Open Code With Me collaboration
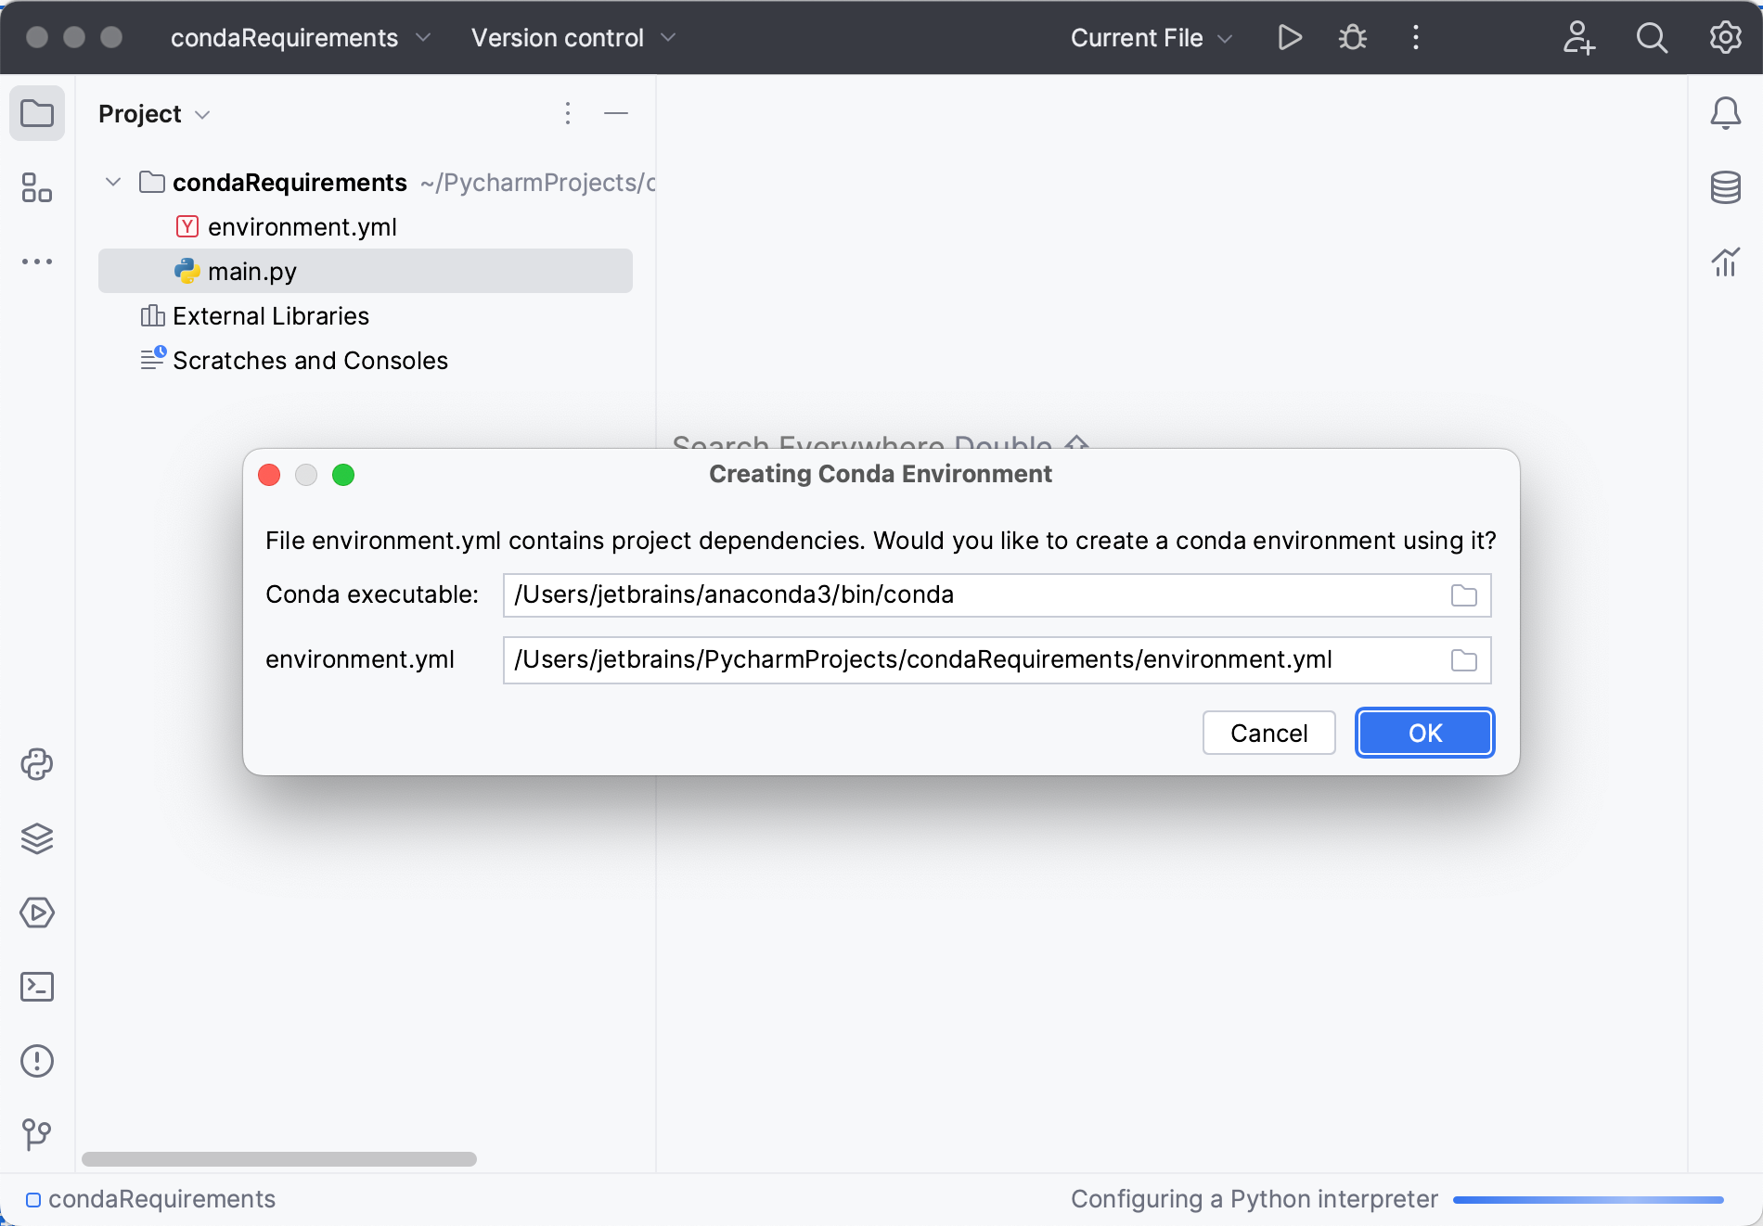Image resolution: width=1763 pixels, height=1226 pixels. coord(1578,37)
